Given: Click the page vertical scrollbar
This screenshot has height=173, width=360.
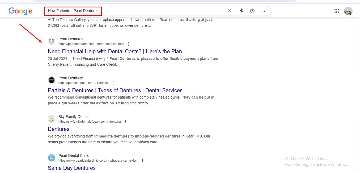Looking at the screenshot, I should (359, 93).
